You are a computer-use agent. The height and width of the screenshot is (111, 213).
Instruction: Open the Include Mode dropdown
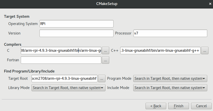[170, 88]
